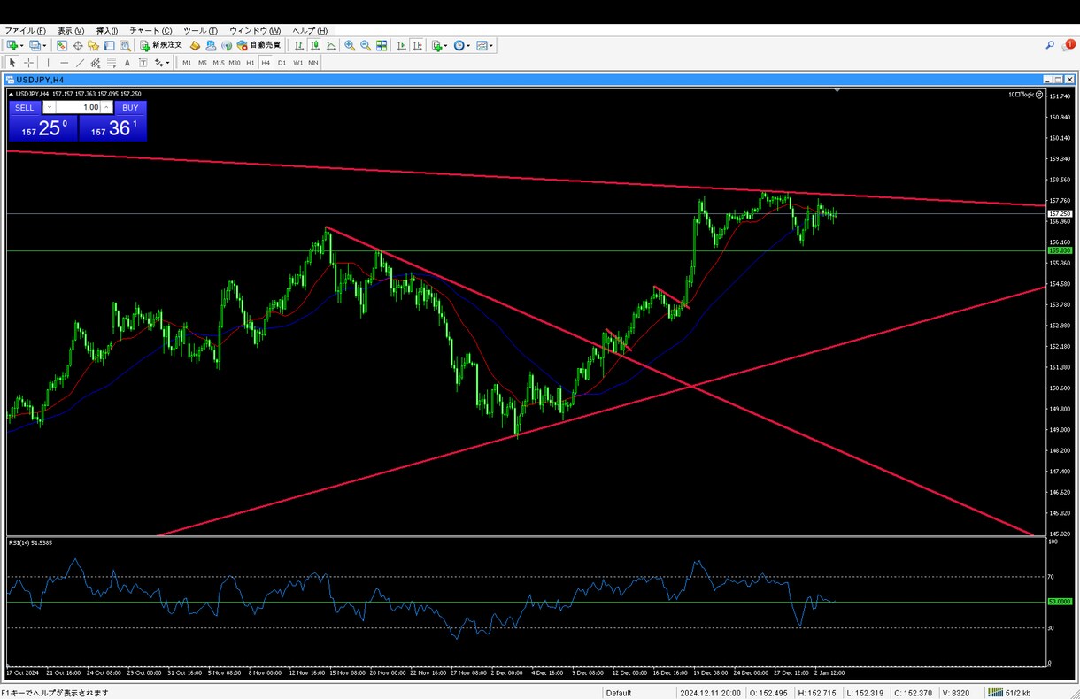The height and width of the screenshot is (699, 1080).
Task: Decrease lot volume with down arrow
Action: tap(50, 108)
